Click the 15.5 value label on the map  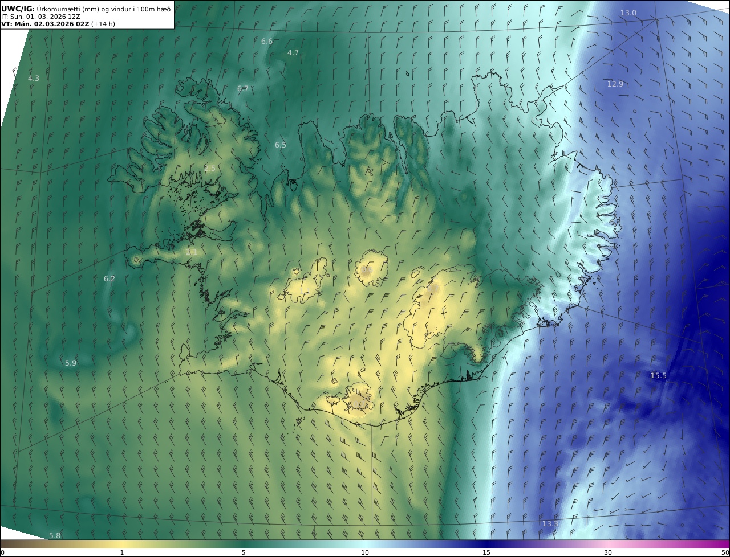659,375
